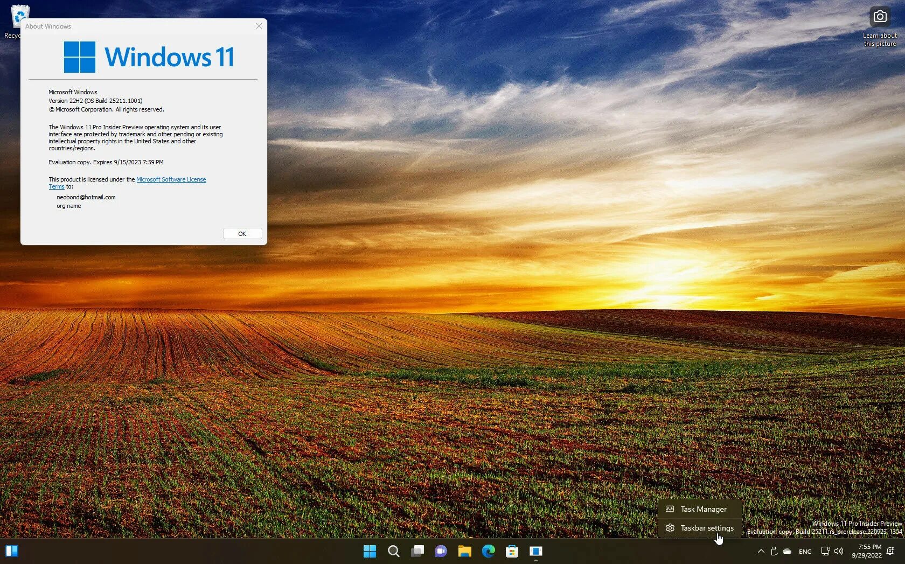The image size is (905, 564).
Task: Show hidden system tray icons
Action: tap(761, 551)
